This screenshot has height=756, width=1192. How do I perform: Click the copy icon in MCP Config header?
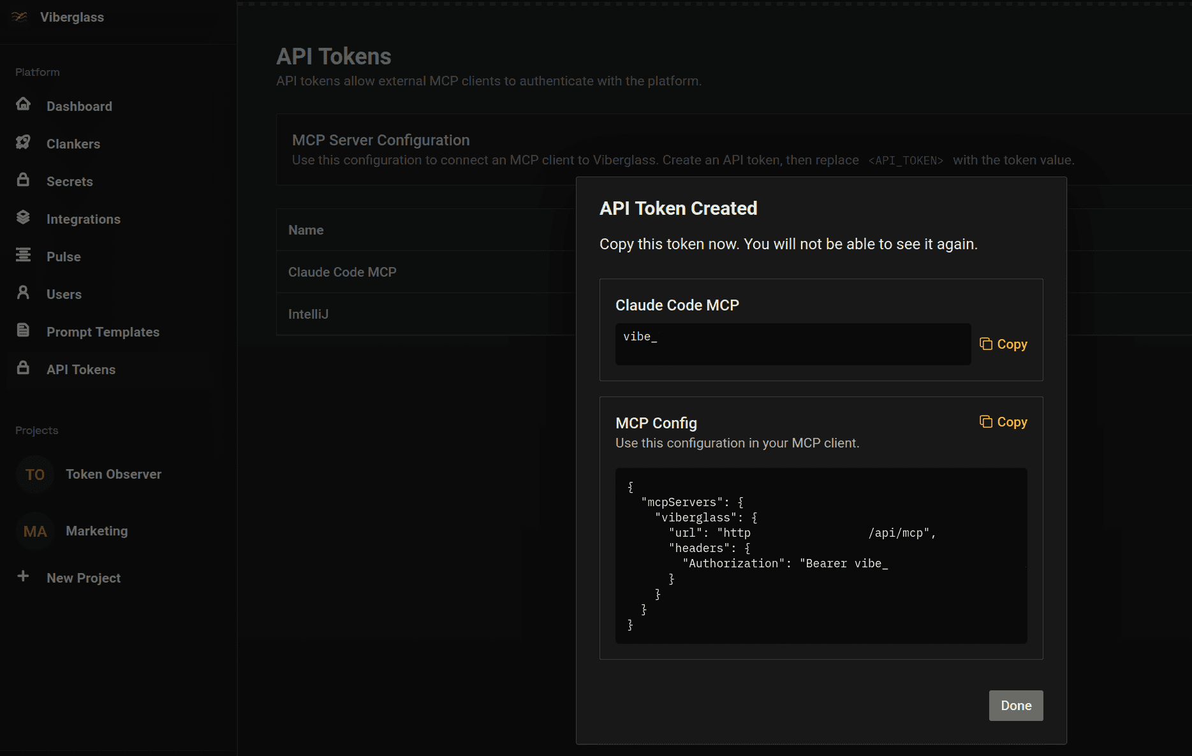coord(986,421)
